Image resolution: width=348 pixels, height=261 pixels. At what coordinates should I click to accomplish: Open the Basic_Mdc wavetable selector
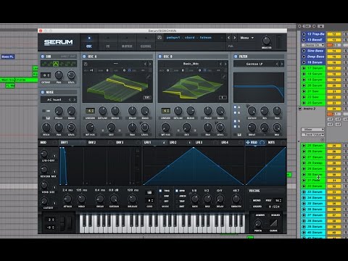191,64
